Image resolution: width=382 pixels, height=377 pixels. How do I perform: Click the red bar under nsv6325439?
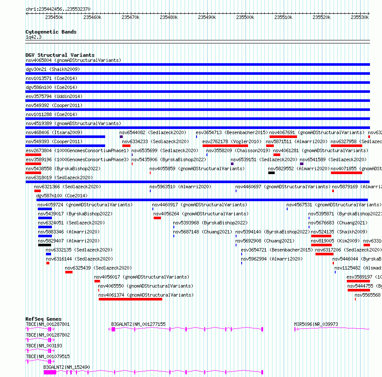click(69, 272)
